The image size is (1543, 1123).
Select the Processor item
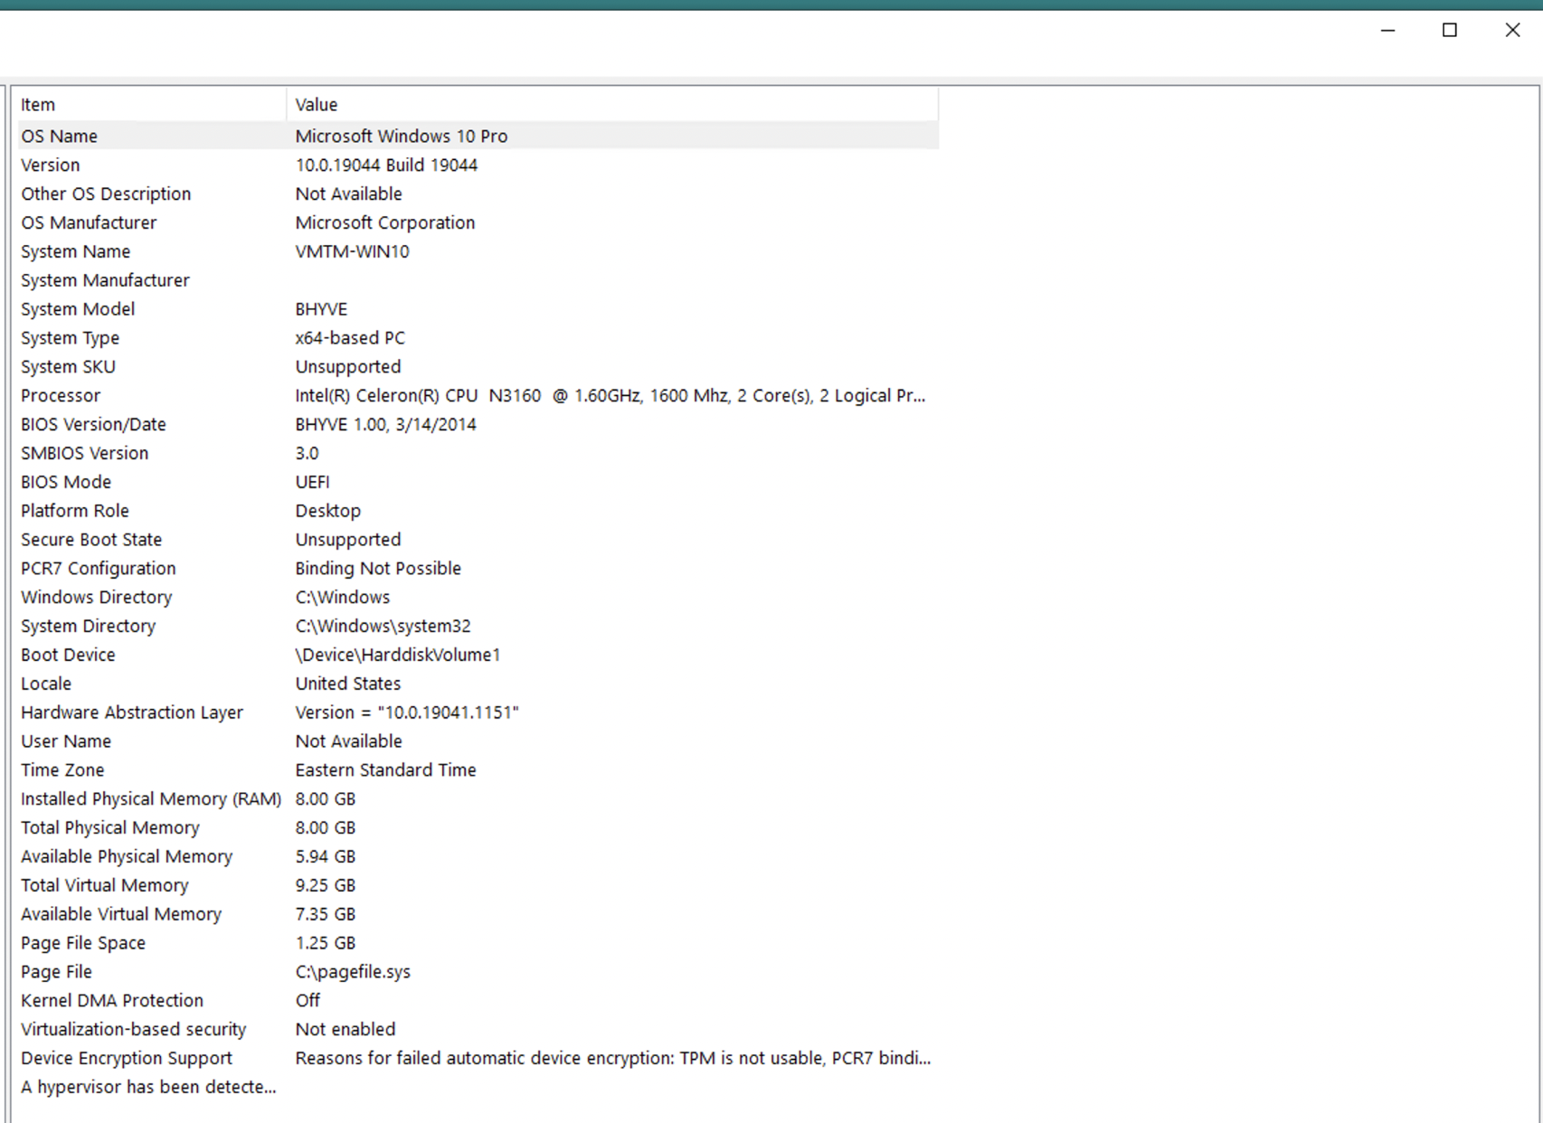(x=61, y=396)
